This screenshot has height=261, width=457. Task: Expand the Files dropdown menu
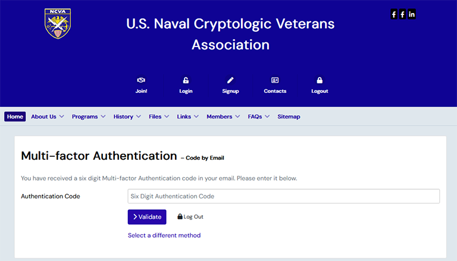(158, 117)
